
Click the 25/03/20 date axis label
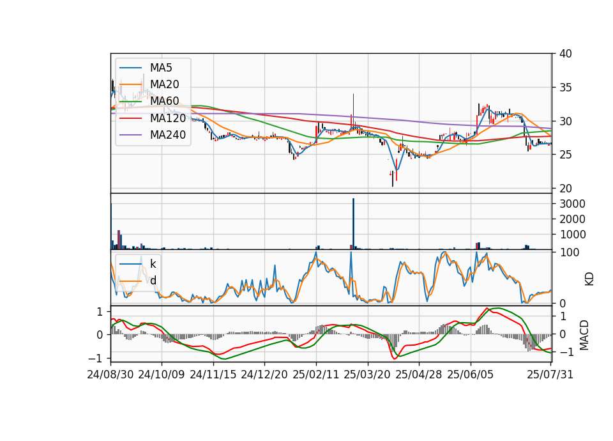(367, 375)
